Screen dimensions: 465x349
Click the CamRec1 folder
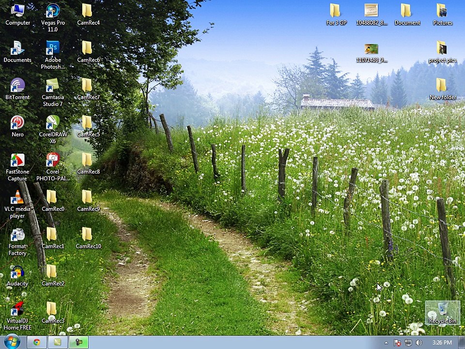click(x=53, y=238)
